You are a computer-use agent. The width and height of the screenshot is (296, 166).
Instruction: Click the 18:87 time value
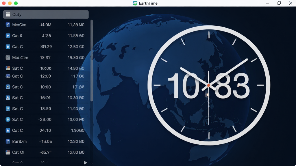tap(45, 58)
